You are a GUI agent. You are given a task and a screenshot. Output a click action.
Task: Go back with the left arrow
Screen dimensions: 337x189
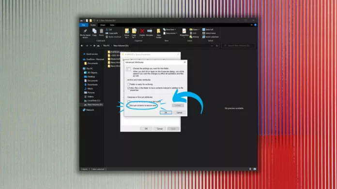pyautogui.click(x=82, y=46)
